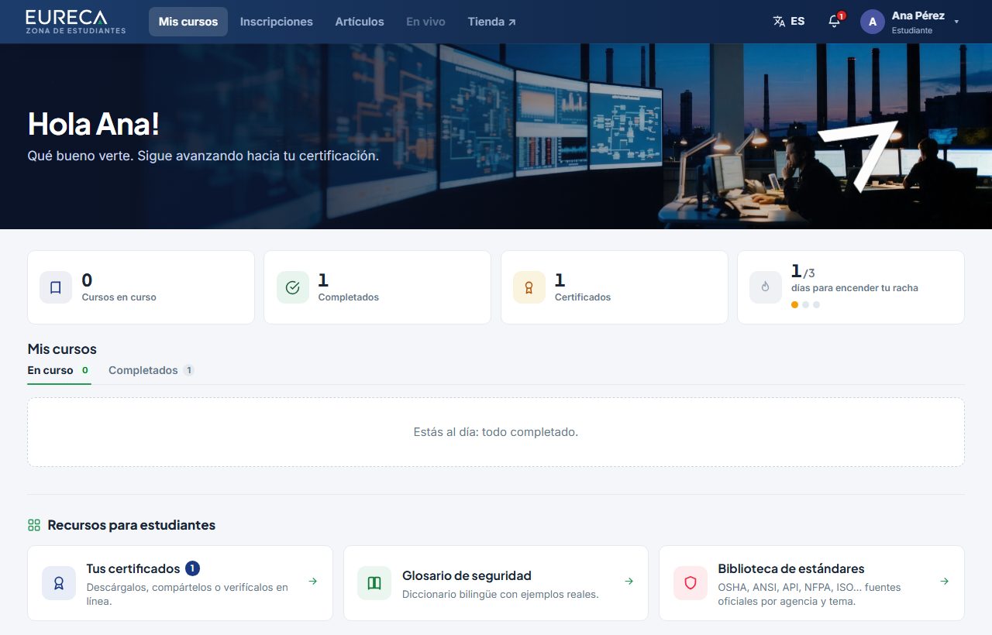The height and width of the screenshot is (635, 992).
Task: Go to Mis cursos in navigation
Action: click(188, 22)
